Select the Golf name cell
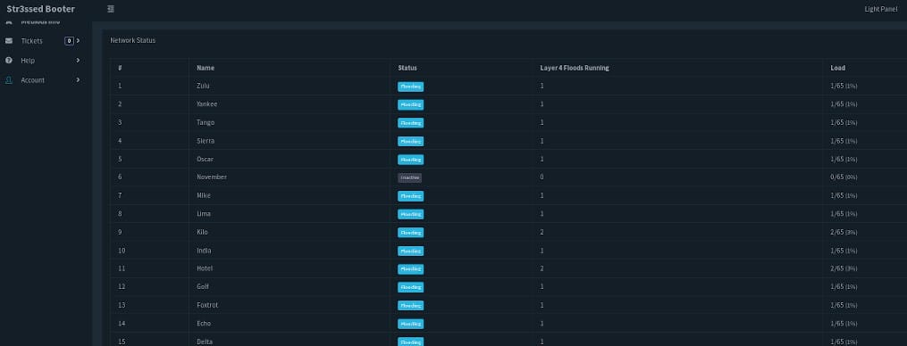This screenshot has height=346, width=907. click(203, 286)
